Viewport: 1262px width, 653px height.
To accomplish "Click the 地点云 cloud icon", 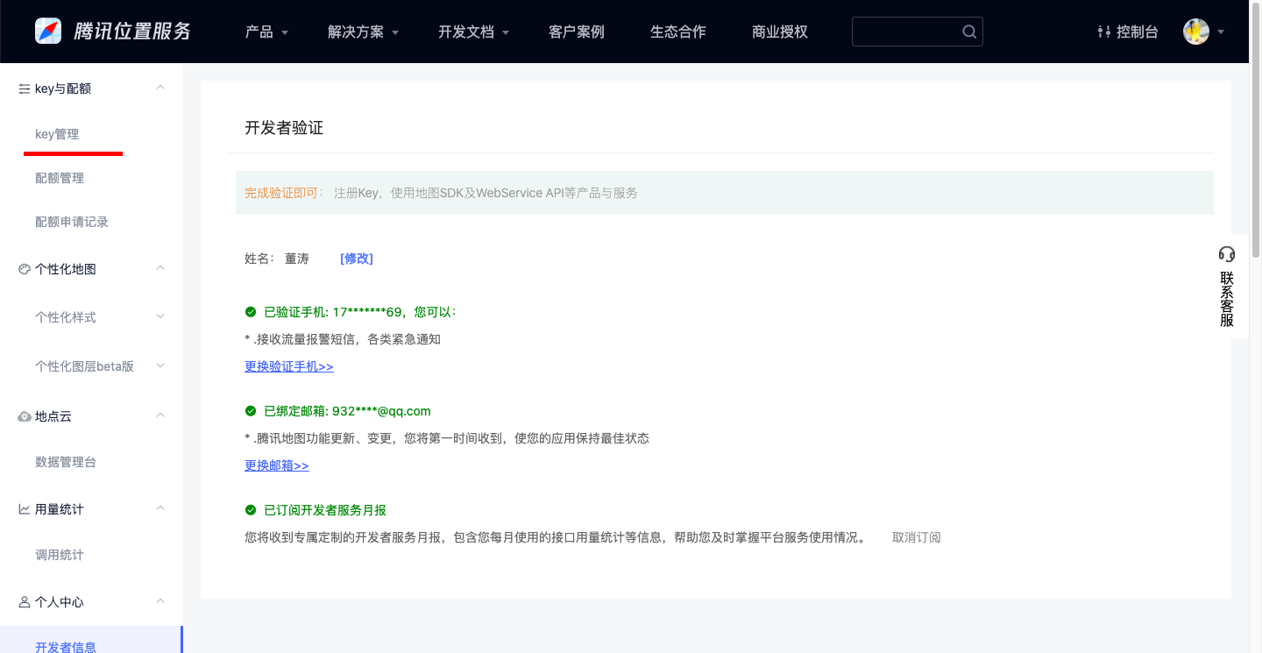I will click(x=25, y=416).
